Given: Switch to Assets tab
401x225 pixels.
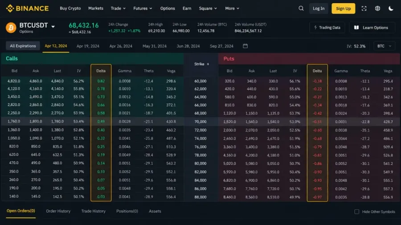Looking at the screenshot, I should click(x=155, y=211).
